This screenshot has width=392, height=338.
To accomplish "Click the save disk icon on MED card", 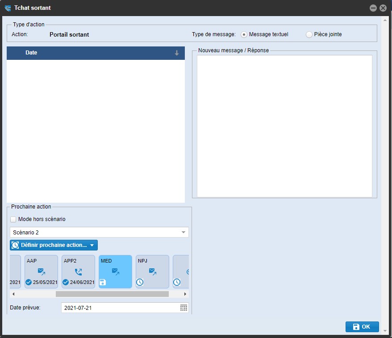I will pos(103,282).
